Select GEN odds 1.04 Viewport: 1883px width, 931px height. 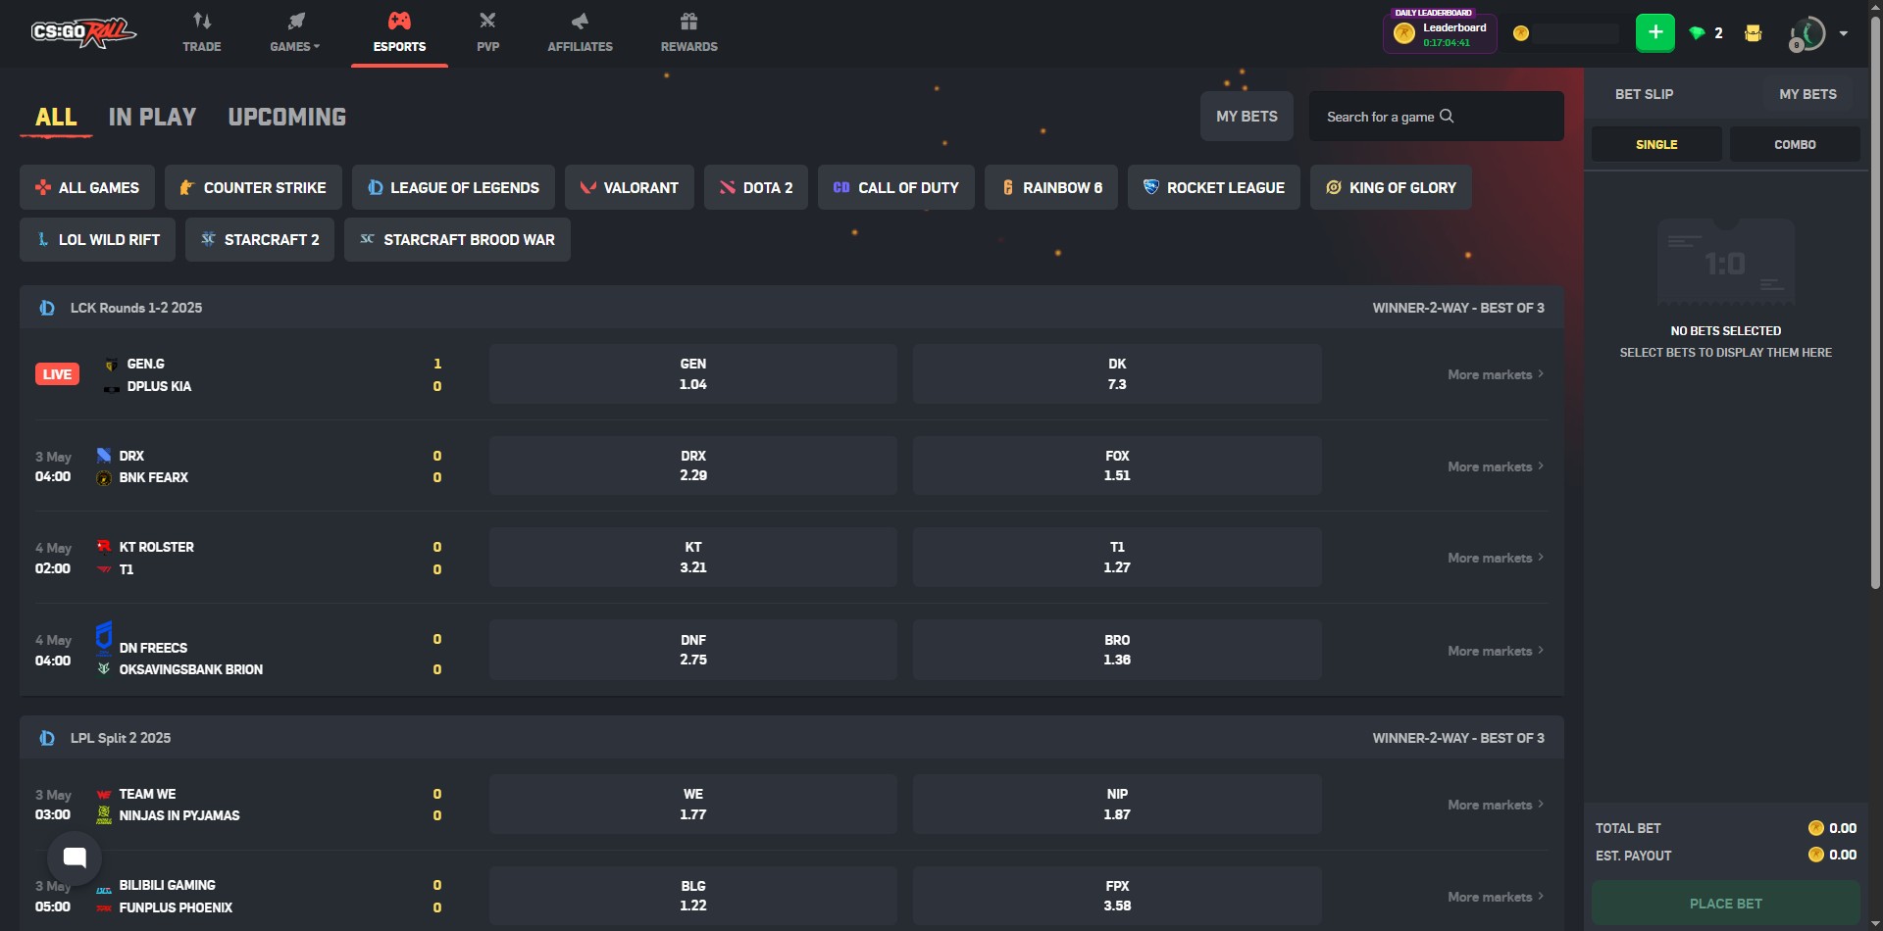[x=693, y=373]
